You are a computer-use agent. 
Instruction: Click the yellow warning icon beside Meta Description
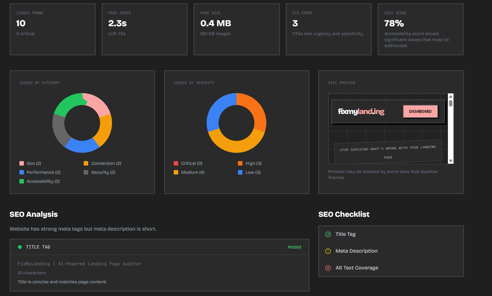point(328,251)
